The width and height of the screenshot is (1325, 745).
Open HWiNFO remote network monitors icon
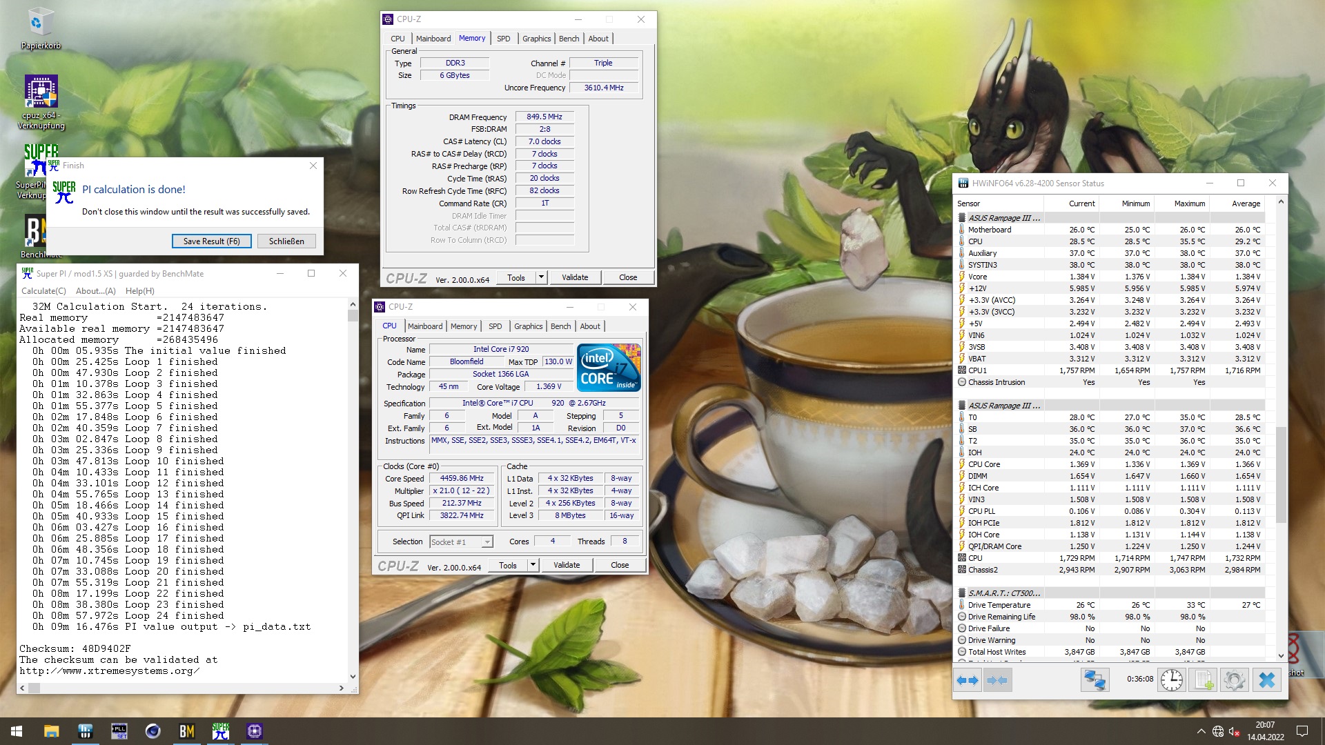pos(1095,680)
